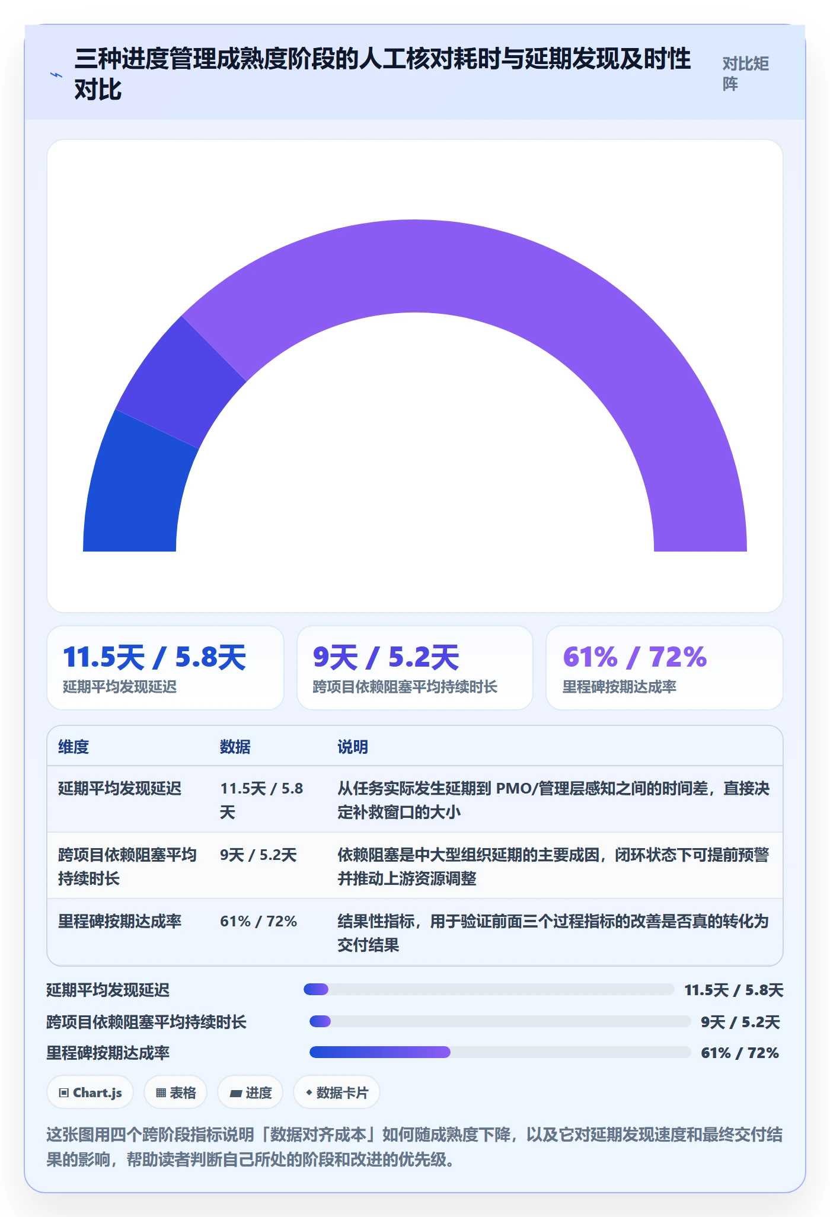
Task: Click table cell 跨项目依赖阻塞平均持续时长
Action: (127, 866)
